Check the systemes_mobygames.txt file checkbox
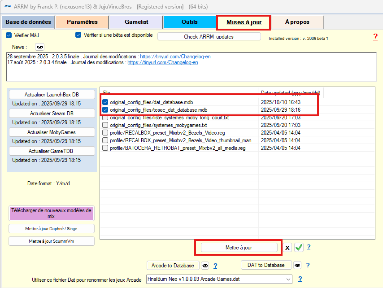 click(x=105, y=125)
